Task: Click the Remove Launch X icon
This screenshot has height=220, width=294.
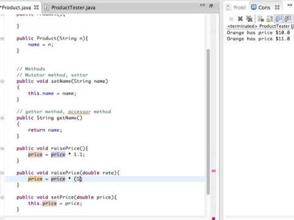Action: pos(240,19)
